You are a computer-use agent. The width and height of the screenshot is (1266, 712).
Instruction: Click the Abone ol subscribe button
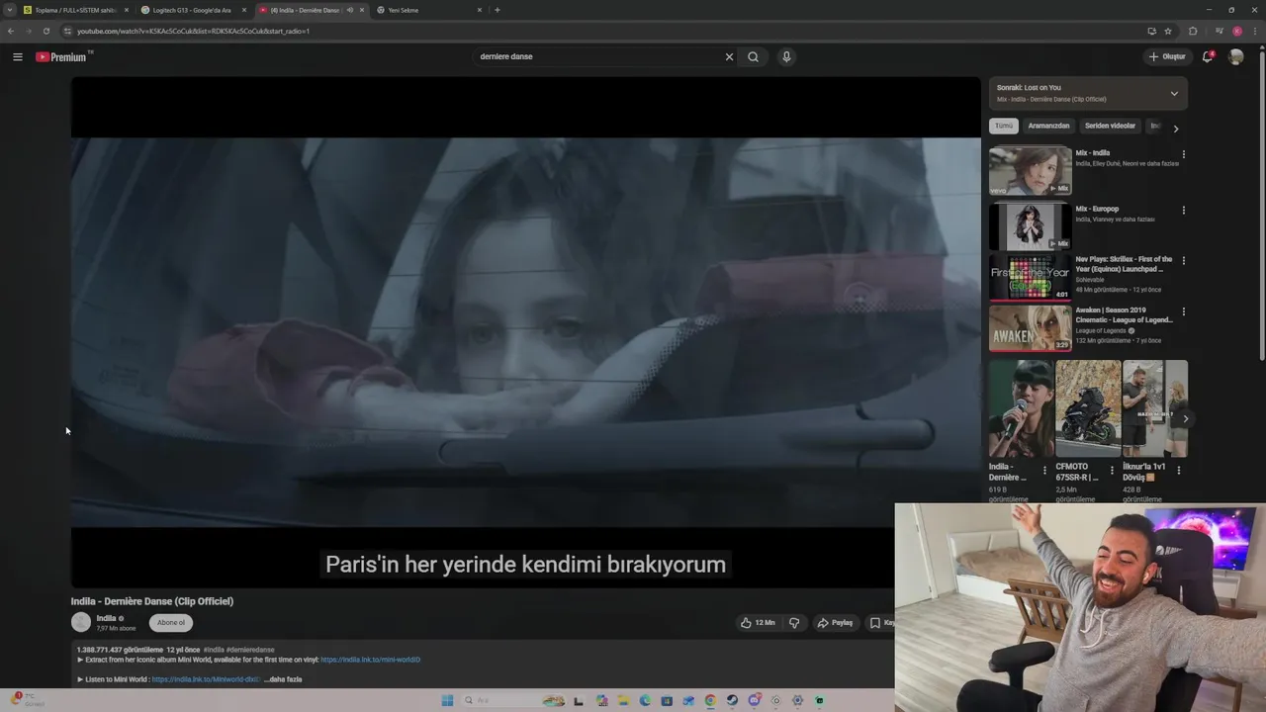click(x=171, y=622)
